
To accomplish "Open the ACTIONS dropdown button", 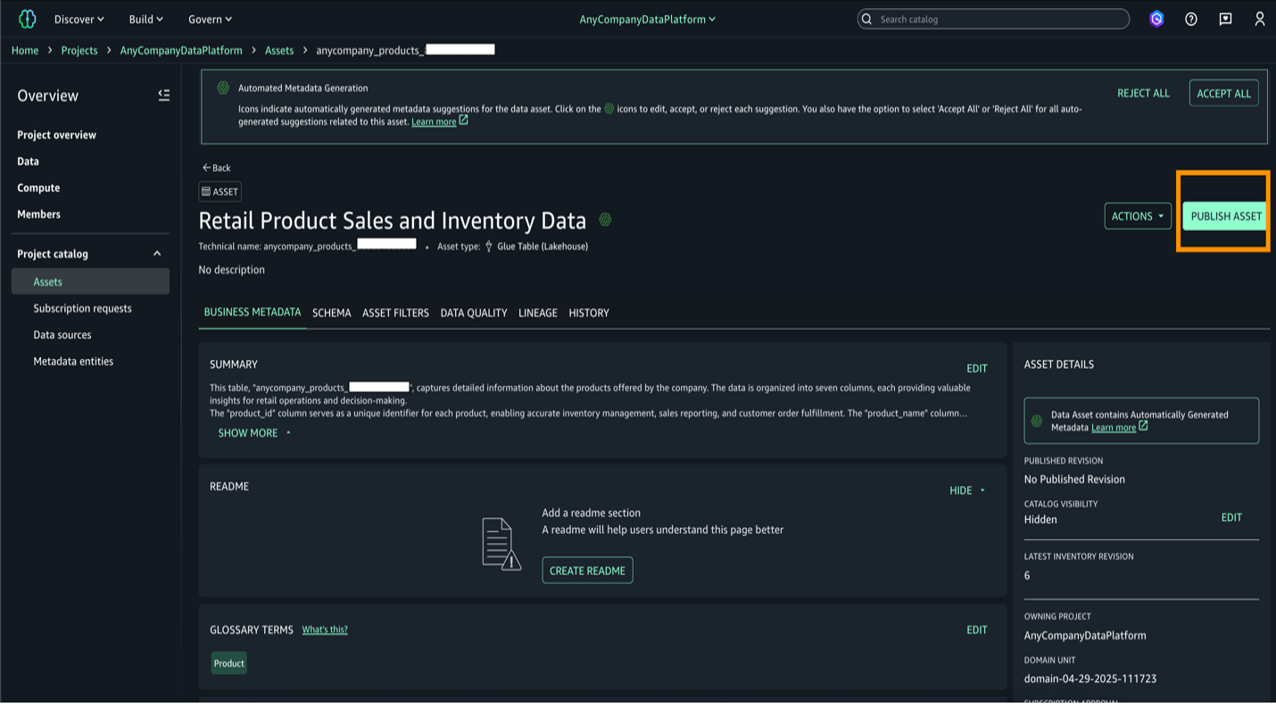I will click(1137, 216).
